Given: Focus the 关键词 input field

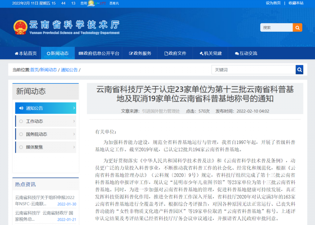Looking at the screenshot, I should 253,70.
